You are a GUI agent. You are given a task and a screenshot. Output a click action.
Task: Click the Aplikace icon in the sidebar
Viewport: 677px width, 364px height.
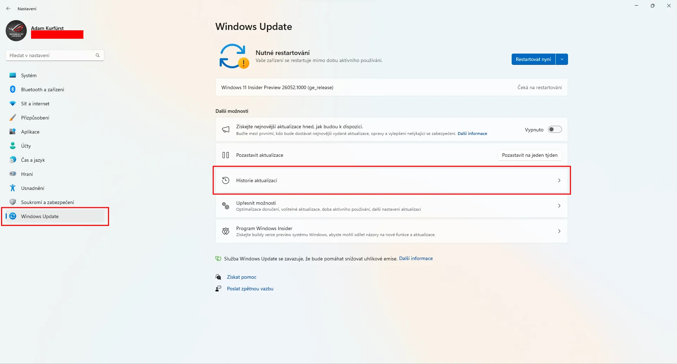13,131
